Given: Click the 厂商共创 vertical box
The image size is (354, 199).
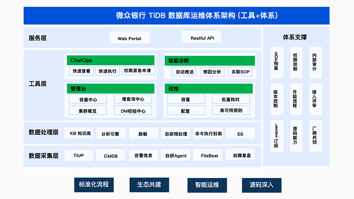Looking at the screenshot, I should [x=316, y=136].
